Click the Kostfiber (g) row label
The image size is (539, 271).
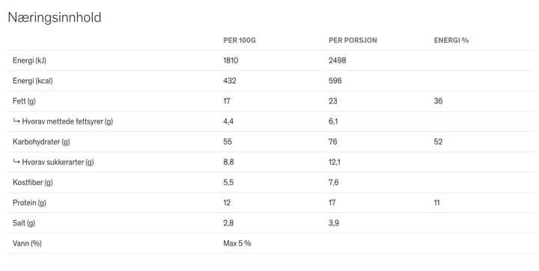[33, 182]
